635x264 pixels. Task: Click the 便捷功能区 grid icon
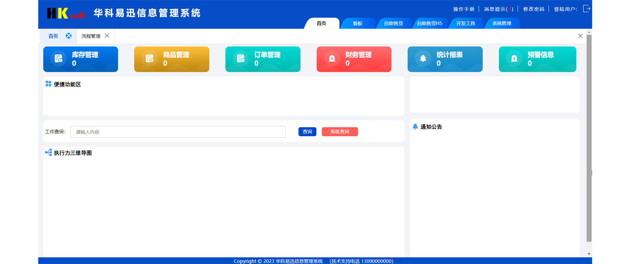pos(48,84)
